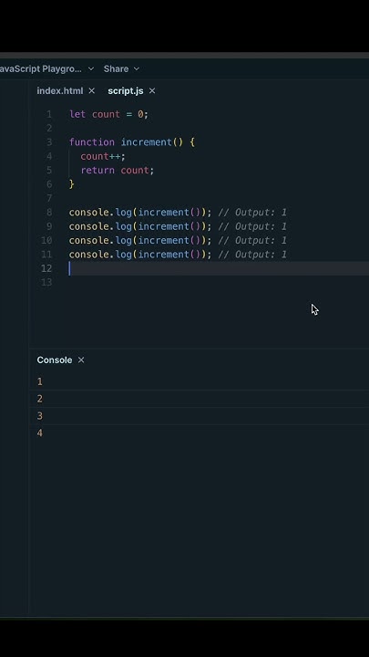Click the console.log statement on line 8
Image resolution: width=369 pixels, height=657 pixels.
(140, 212)
